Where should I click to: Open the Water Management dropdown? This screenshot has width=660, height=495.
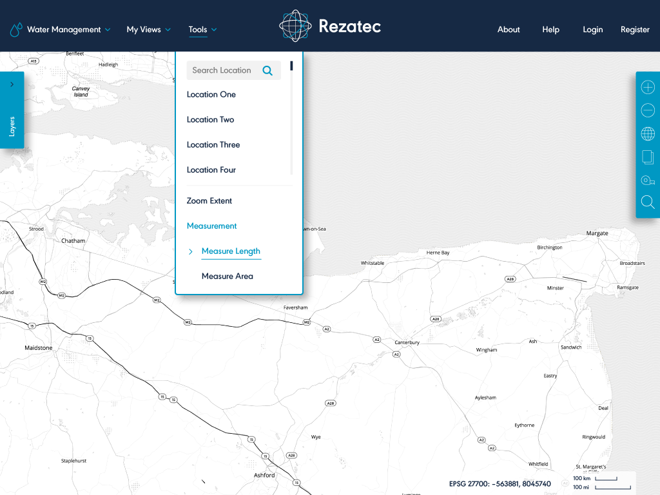(x=68, y=30)
